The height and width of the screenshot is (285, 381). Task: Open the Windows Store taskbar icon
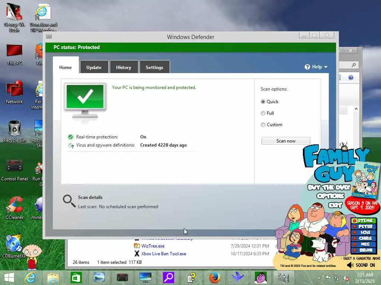click(76, 278)
